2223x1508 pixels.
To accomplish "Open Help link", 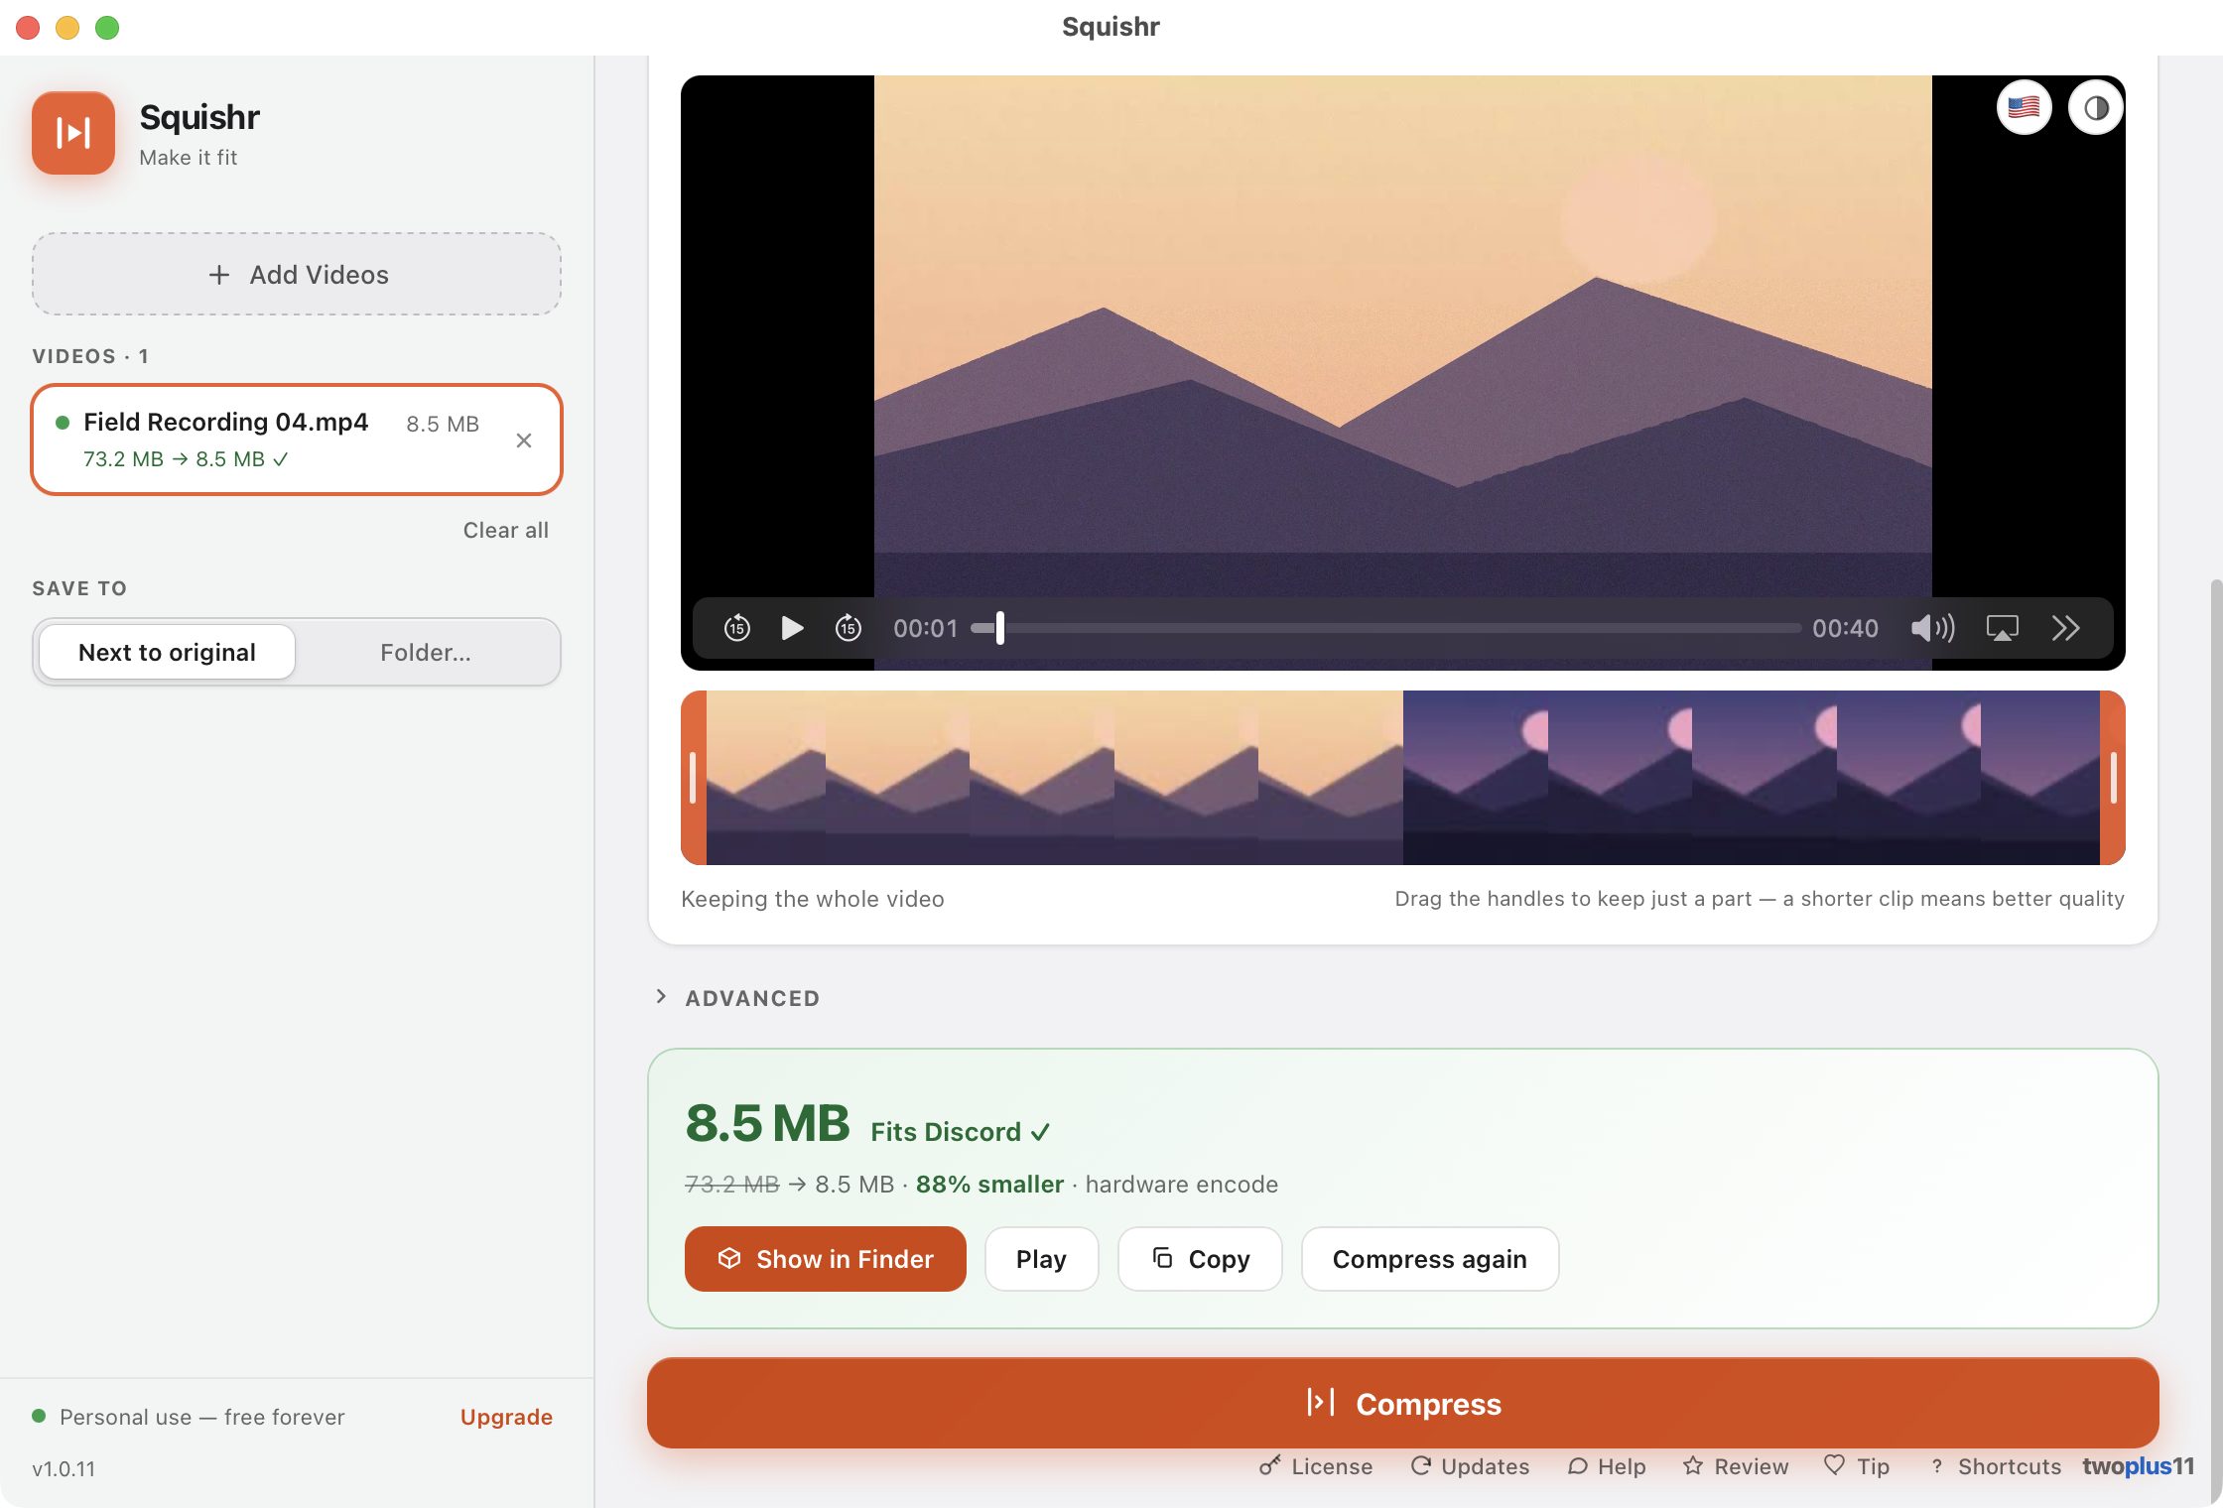I will coord(1607,1466).
